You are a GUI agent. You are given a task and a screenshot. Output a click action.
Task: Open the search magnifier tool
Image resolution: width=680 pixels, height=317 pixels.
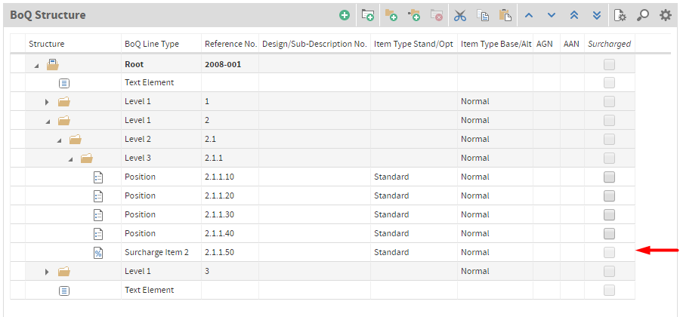click(x=643, y=16)
